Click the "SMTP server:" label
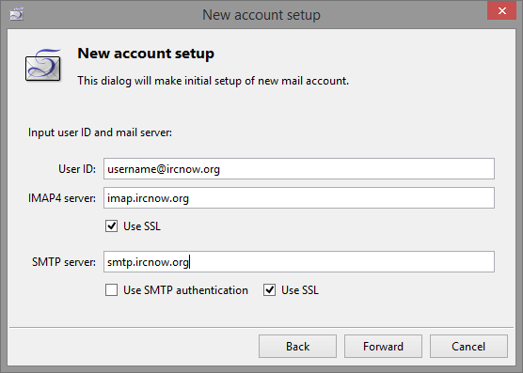 (x=64, y=262)
